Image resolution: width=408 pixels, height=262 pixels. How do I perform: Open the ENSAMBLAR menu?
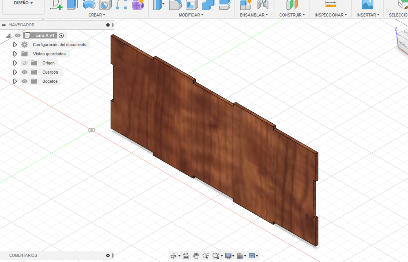click(254, 15)
